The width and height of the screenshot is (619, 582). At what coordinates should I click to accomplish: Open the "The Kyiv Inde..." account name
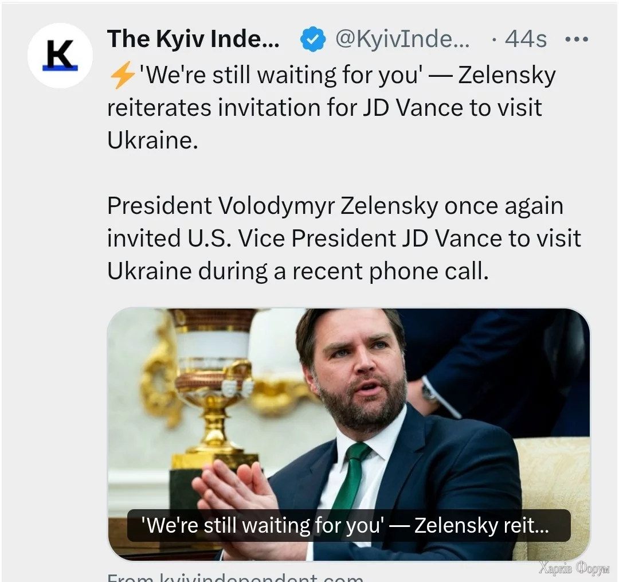pyautogui.click(x=193, y=39)
